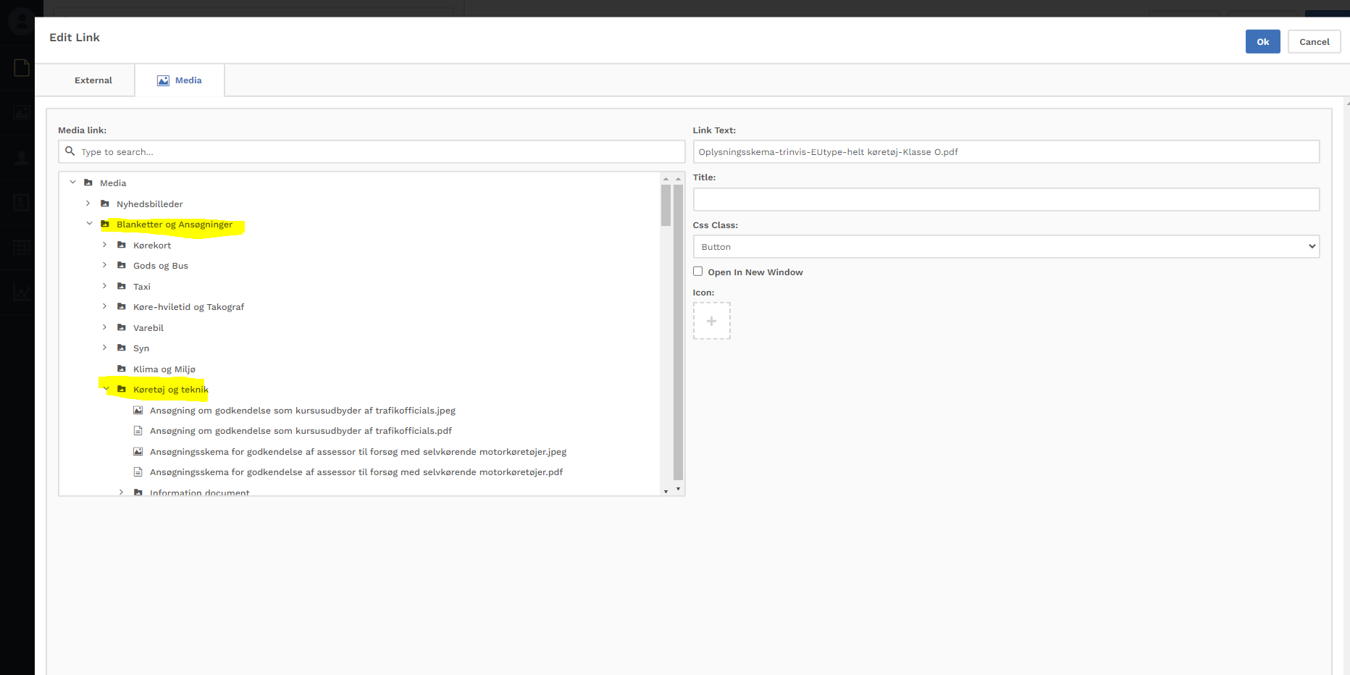The image size is (1350, 675).
Task: Collapse the Køretøj og teknik folder
Action: 106,389
